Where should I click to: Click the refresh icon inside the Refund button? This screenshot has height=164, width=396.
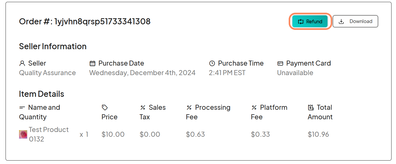click(301, 22)
